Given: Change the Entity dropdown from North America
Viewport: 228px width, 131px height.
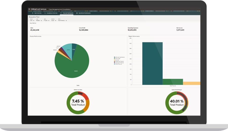Looking at the screenshot, I should [x=66, y=20].
